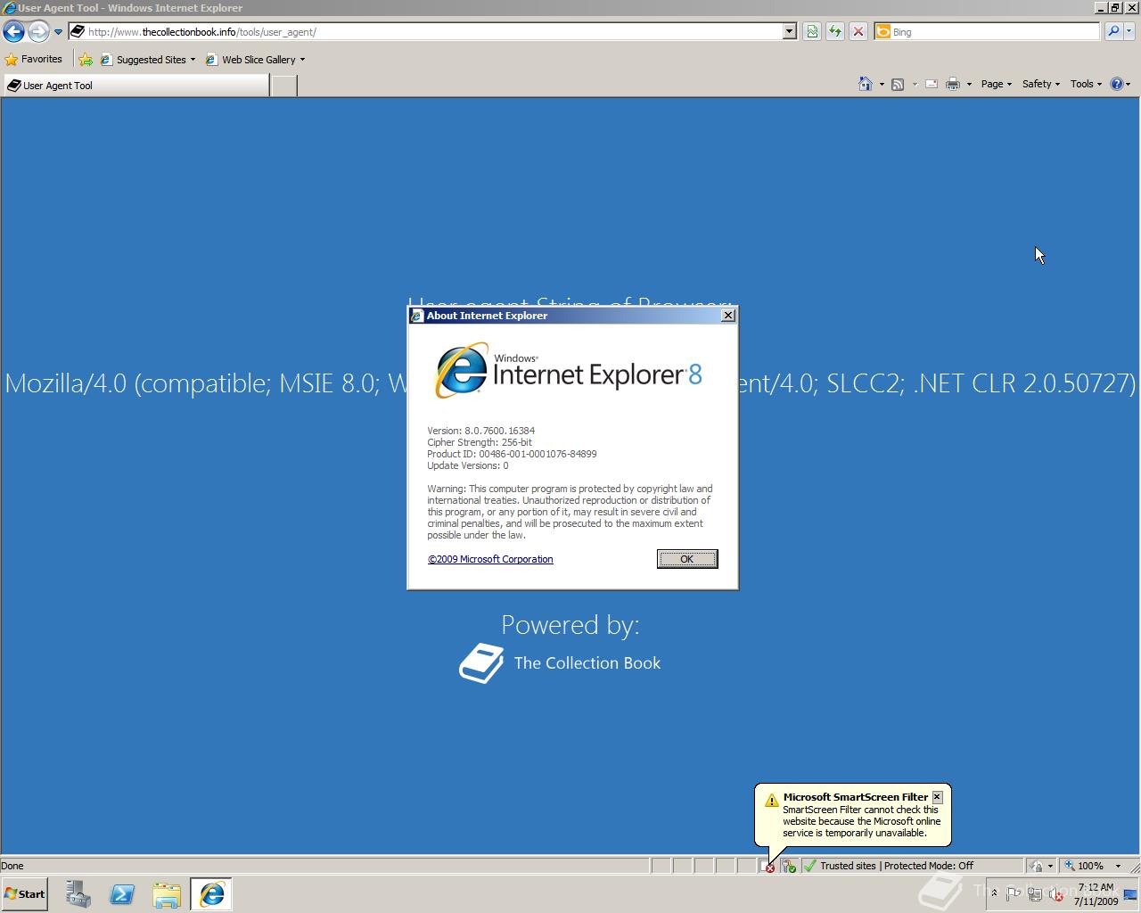1141x913 pixels.
Task: Click the SmartScreen error status icon
Action: (x=769, y=866)
